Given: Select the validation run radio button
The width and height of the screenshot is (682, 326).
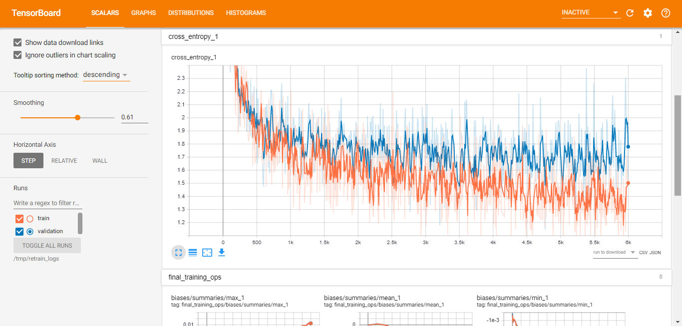Looking at the screenshot, I should tap(30, 231).
